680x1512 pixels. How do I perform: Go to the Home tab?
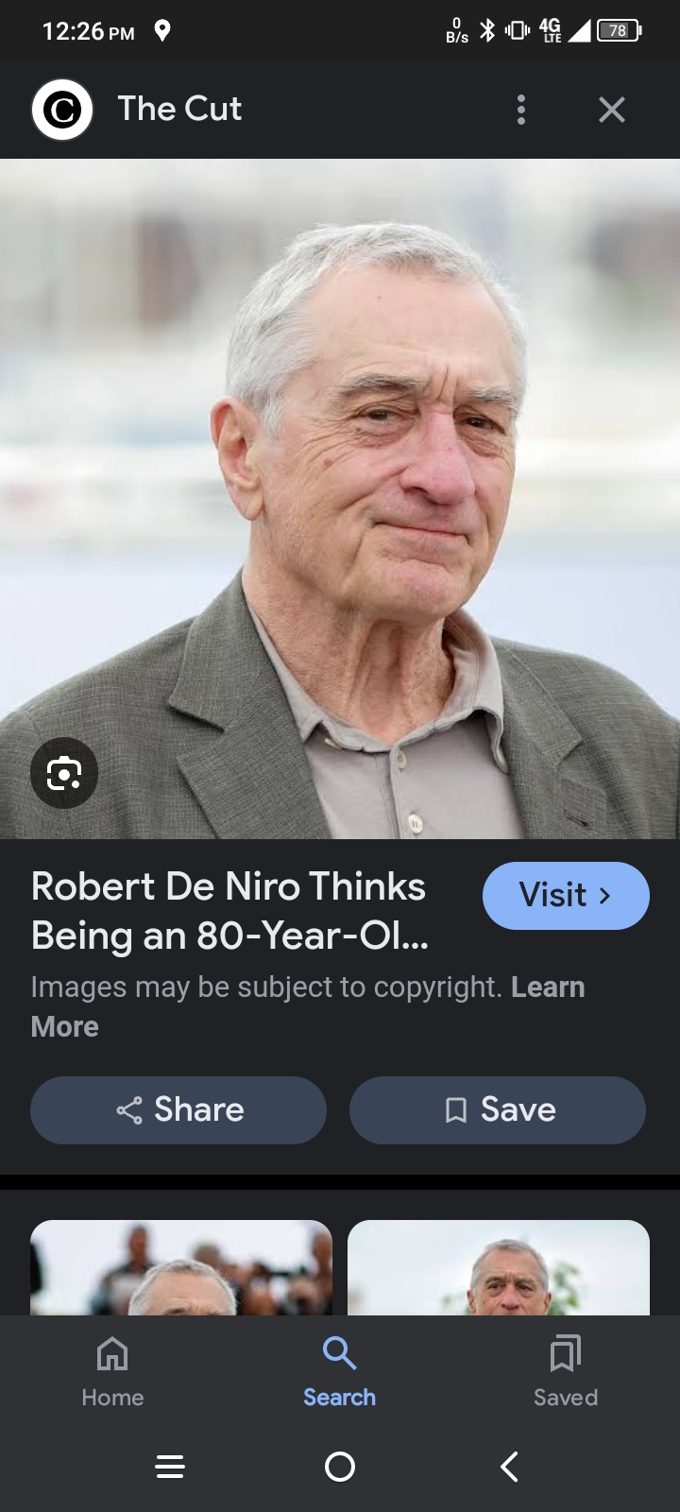click(x=112, y=1372)
